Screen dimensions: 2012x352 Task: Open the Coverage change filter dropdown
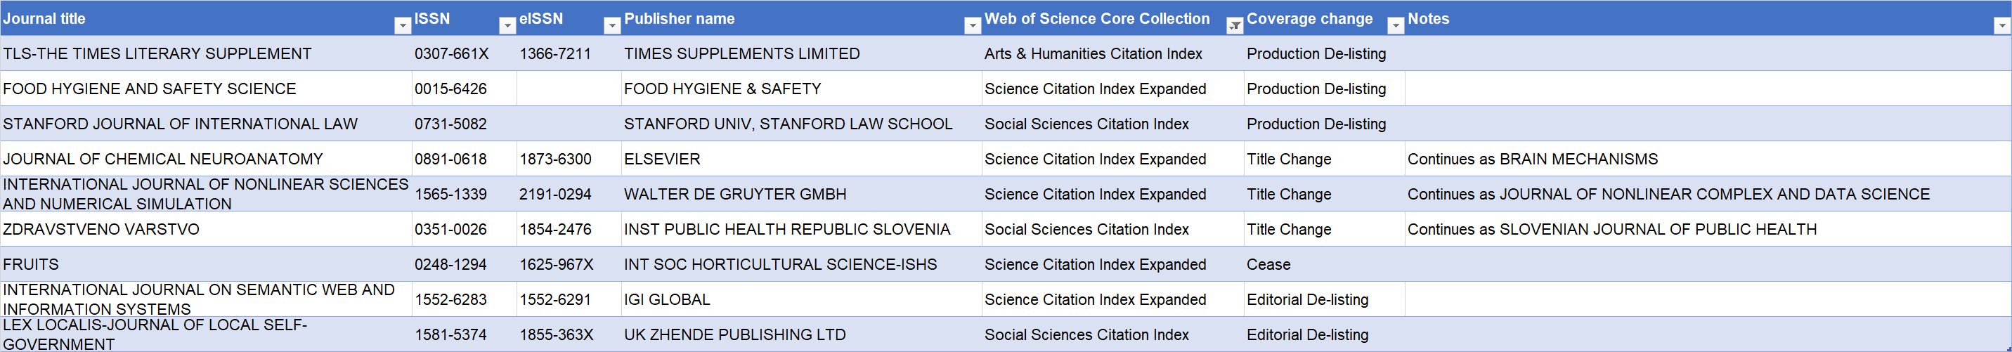pyautogui.click(x=1396, y=26)
